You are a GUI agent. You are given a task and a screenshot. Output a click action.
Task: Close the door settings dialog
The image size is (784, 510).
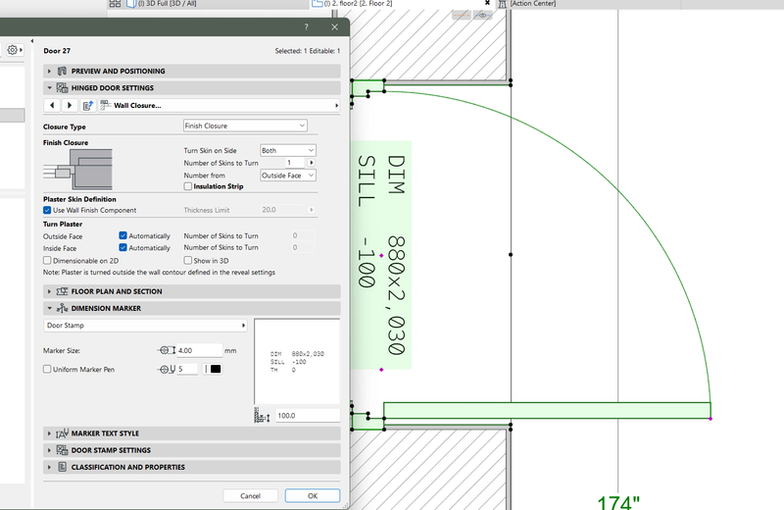[x=334, y=27]
